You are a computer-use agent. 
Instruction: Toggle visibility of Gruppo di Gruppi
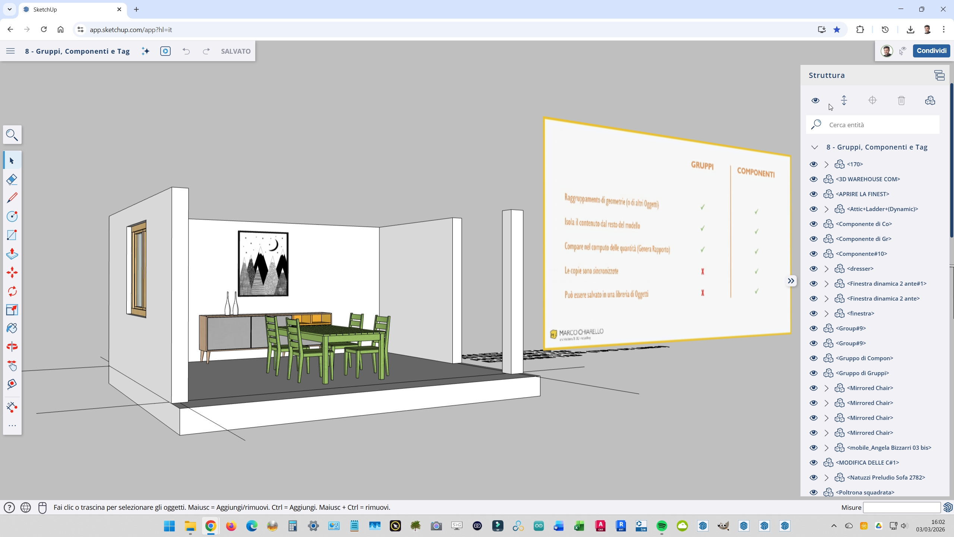tap(814, 373)
